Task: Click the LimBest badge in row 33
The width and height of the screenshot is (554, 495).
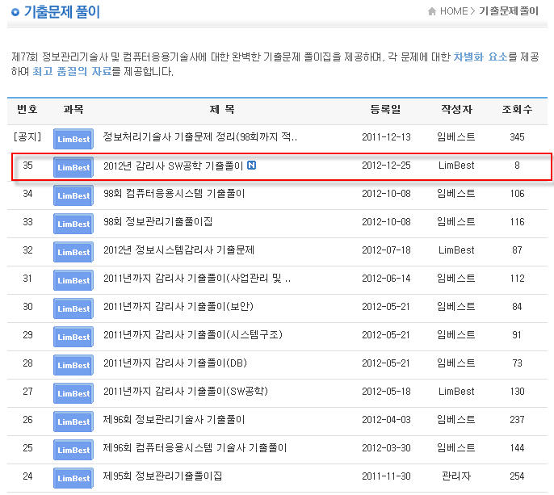Action: (x=73, y=224)
